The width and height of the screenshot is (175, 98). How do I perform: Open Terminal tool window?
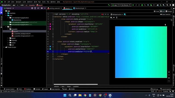click(x=37, y=89)
